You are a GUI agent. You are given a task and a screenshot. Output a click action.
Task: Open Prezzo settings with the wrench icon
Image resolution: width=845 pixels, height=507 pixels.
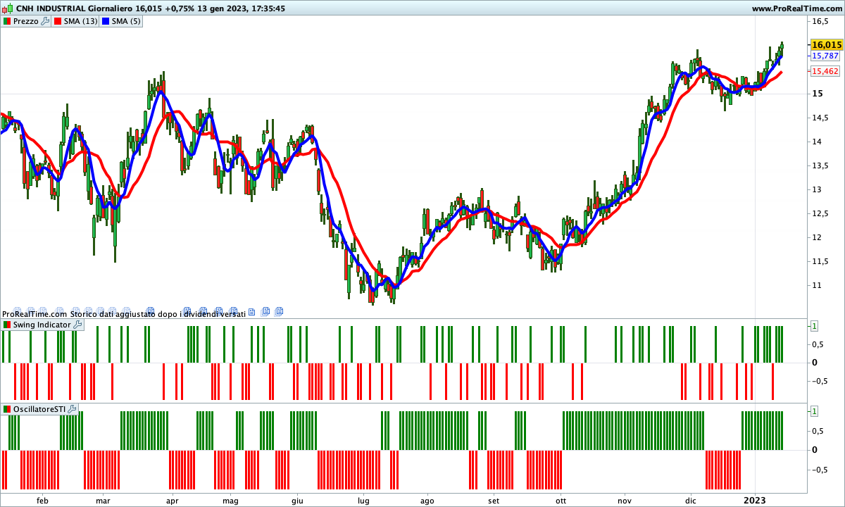click(x=45, y=21)
